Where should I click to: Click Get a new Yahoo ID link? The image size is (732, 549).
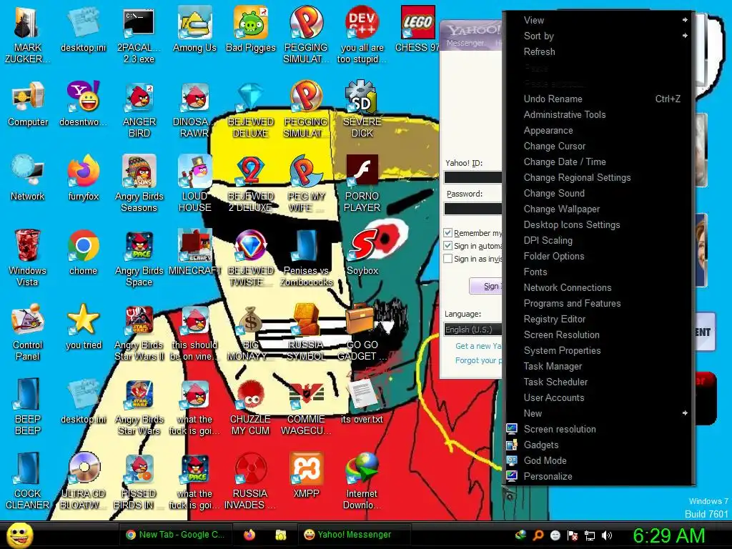click(478, 346)
